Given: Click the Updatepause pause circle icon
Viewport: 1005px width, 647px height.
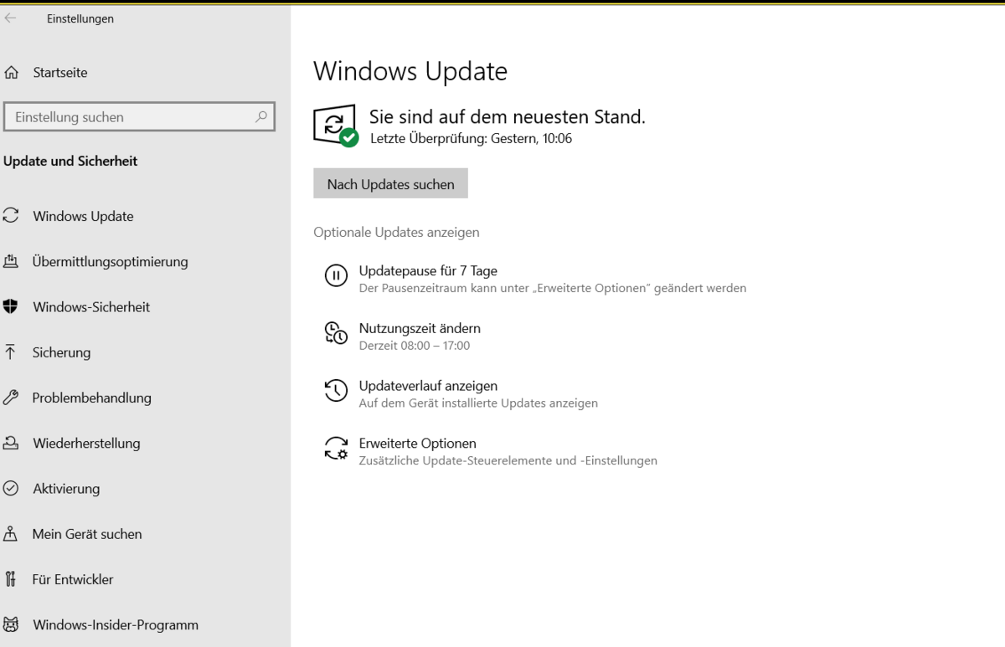Looking at the screenshot, I should click(x=336, y=275).
